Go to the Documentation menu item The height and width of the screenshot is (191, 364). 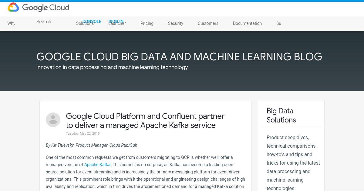pos(247,23)
